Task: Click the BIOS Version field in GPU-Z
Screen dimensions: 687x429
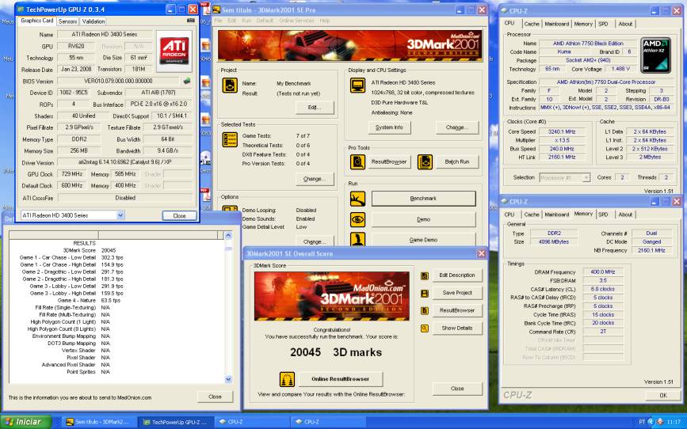Action: (x=118, y=81)
